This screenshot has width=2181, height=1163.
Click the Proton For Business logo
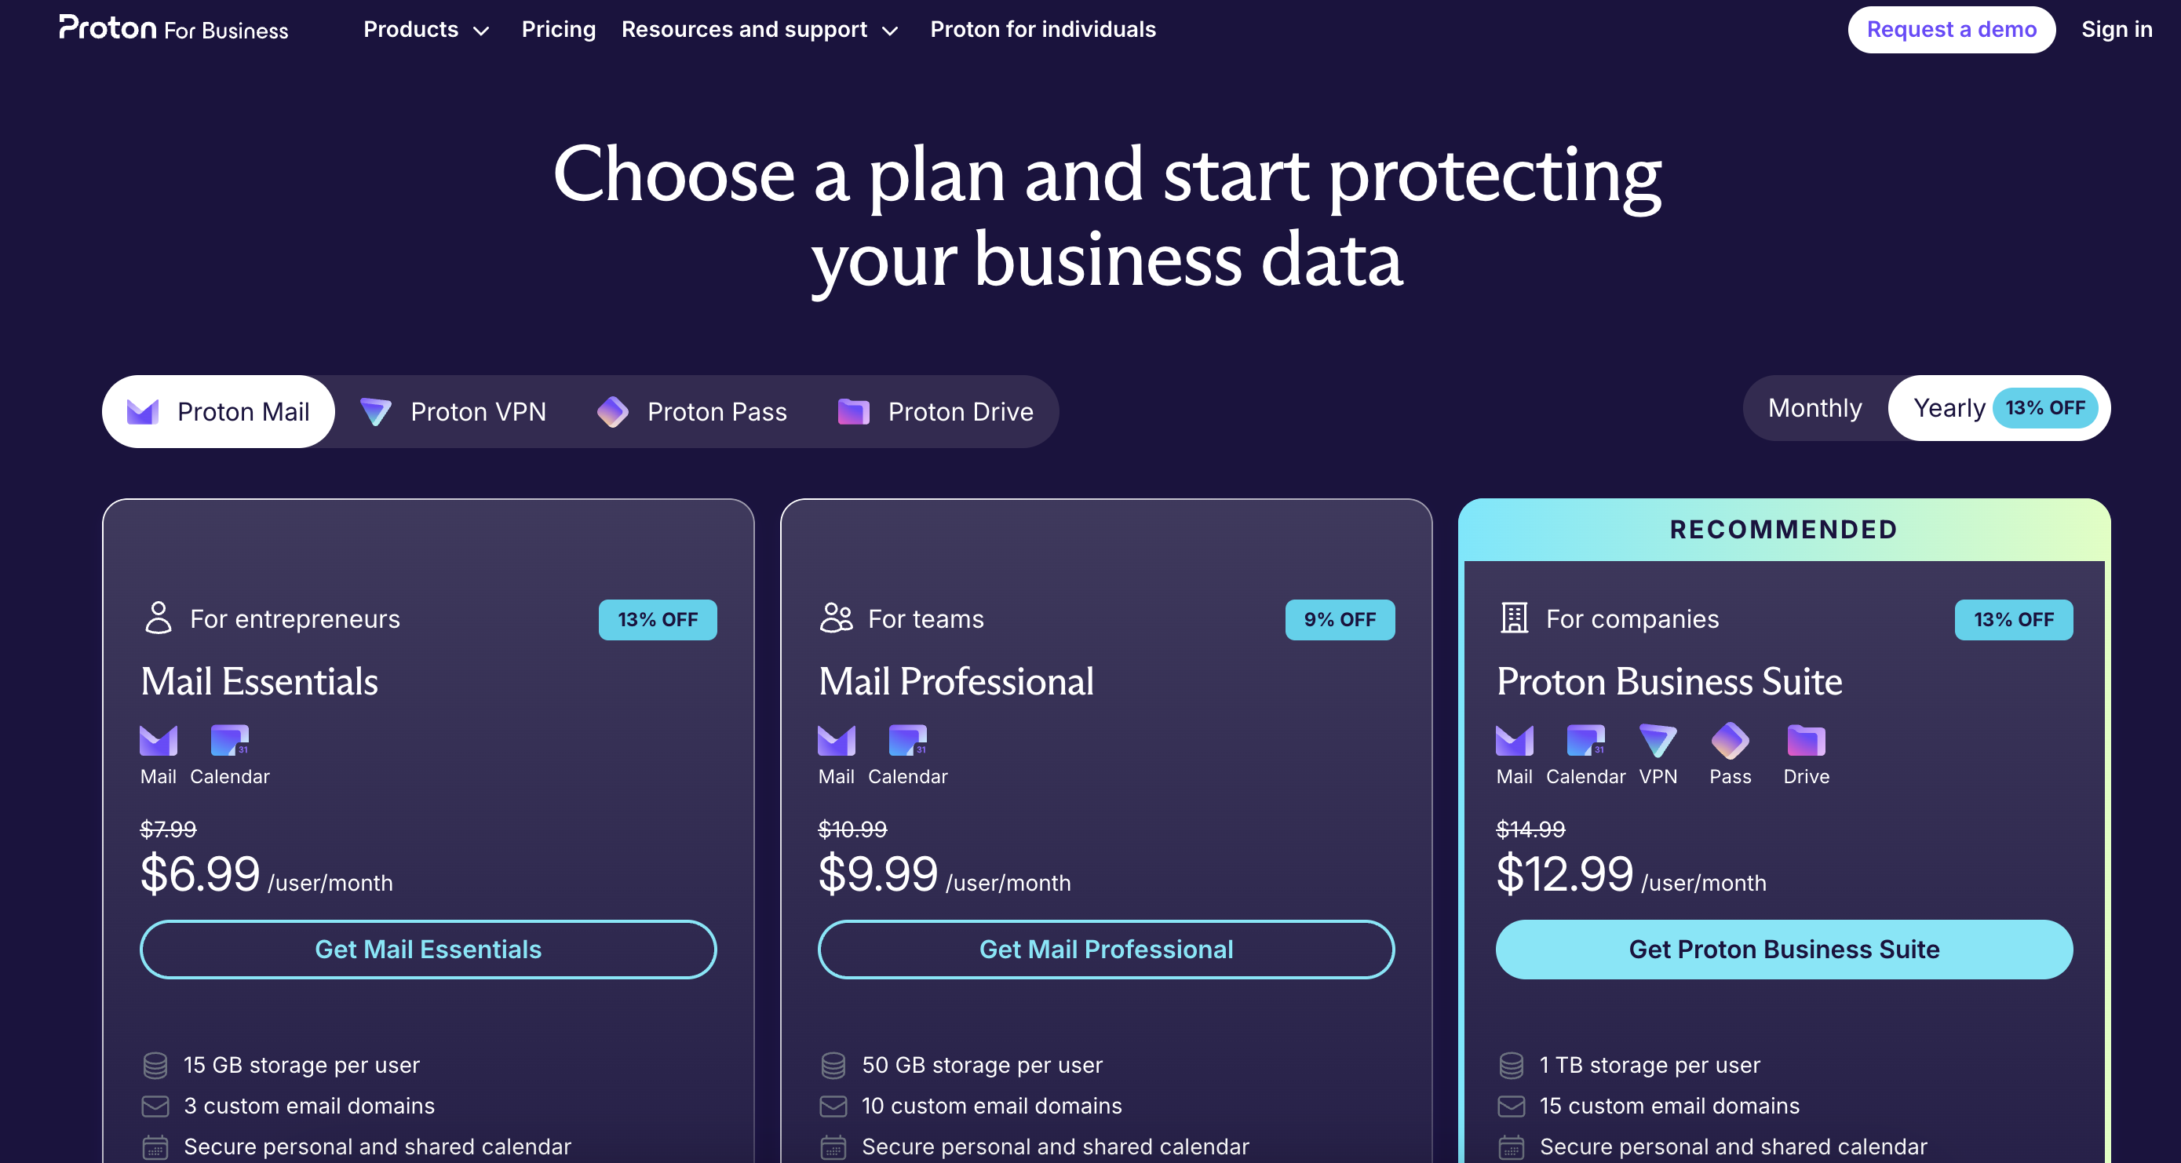(173, 29)
